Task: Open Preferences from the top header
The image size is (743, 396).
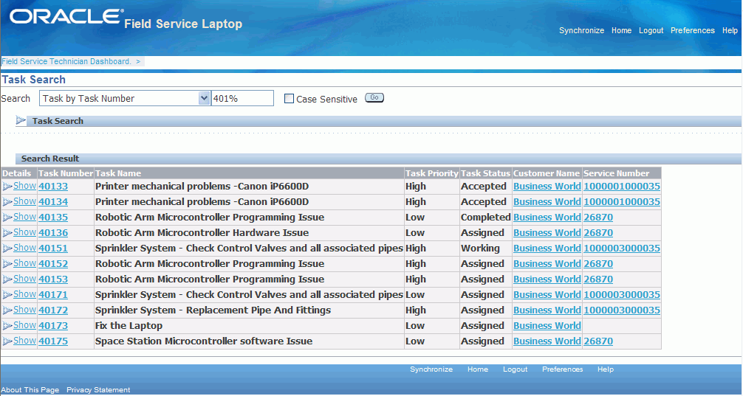Action: 692,30
